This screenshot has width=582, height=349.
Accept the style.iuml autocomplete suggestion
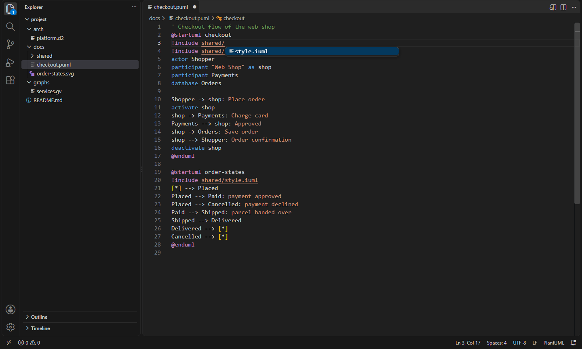coord(312,51)
